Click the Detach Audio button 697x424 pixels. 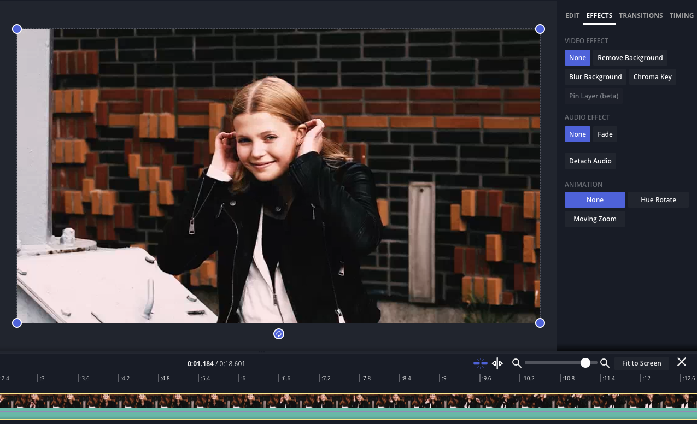coord(590,161)
